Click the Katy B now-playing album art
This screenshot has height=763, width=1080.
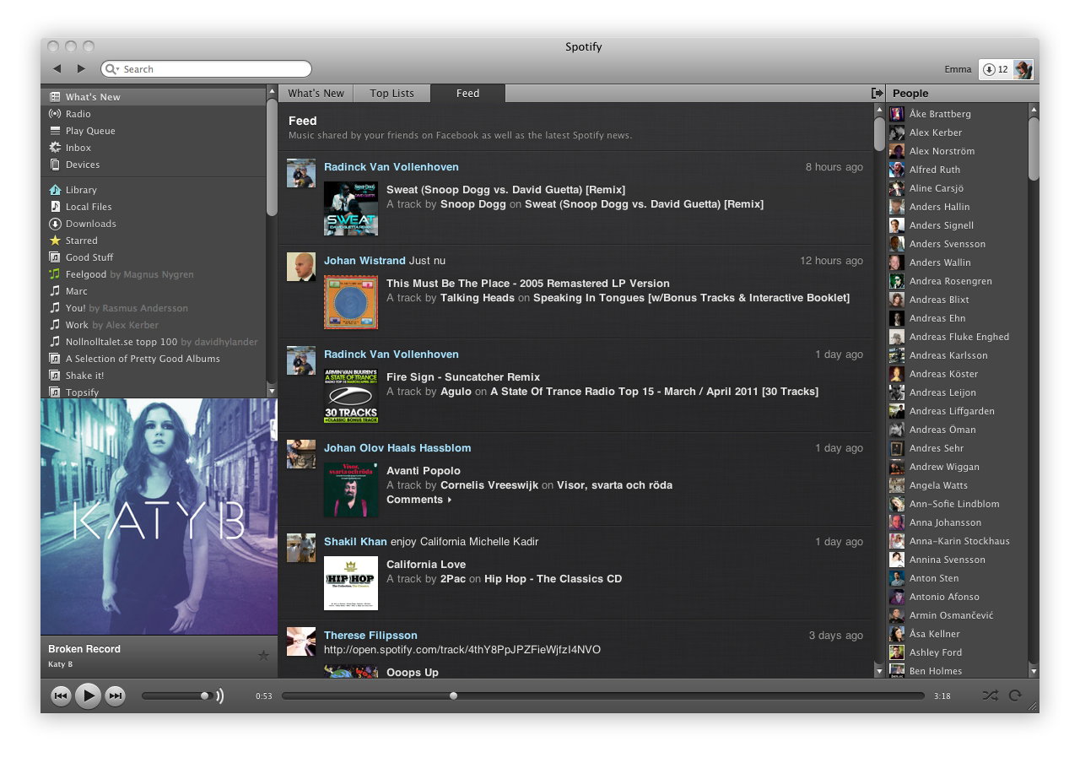(159, 517)
